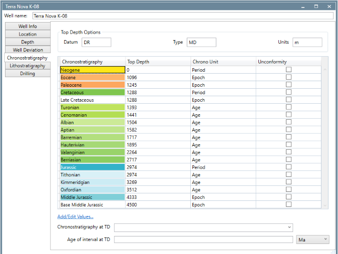Switch to the Location tab

pyautogui.click(x=28, y=34)
